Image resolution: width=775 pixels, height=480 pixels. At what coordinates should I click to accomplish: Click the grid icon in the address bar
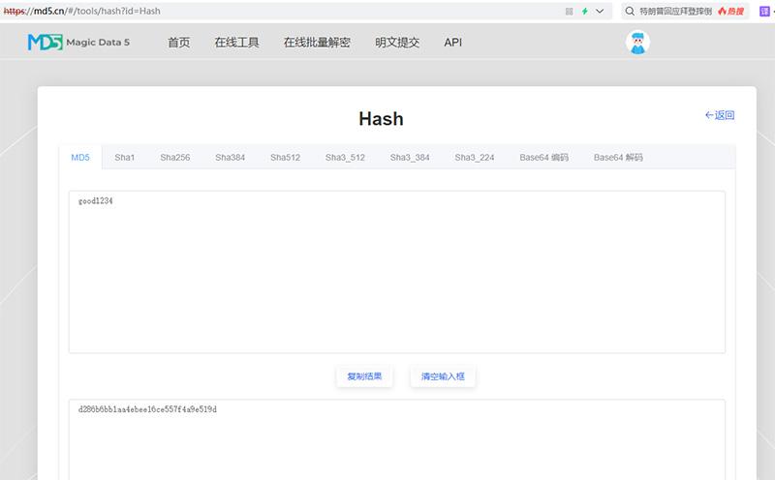coord(569,11)
